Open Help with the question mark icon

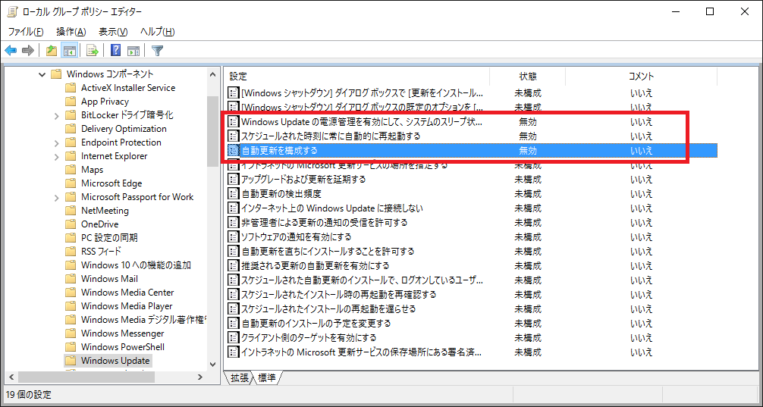[115, 51]
